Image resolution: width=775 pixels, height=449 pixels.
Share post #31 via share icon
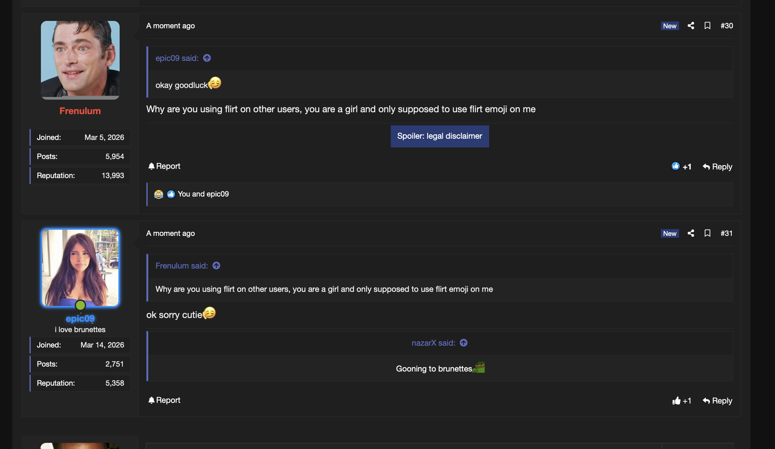tap(691, 233)
